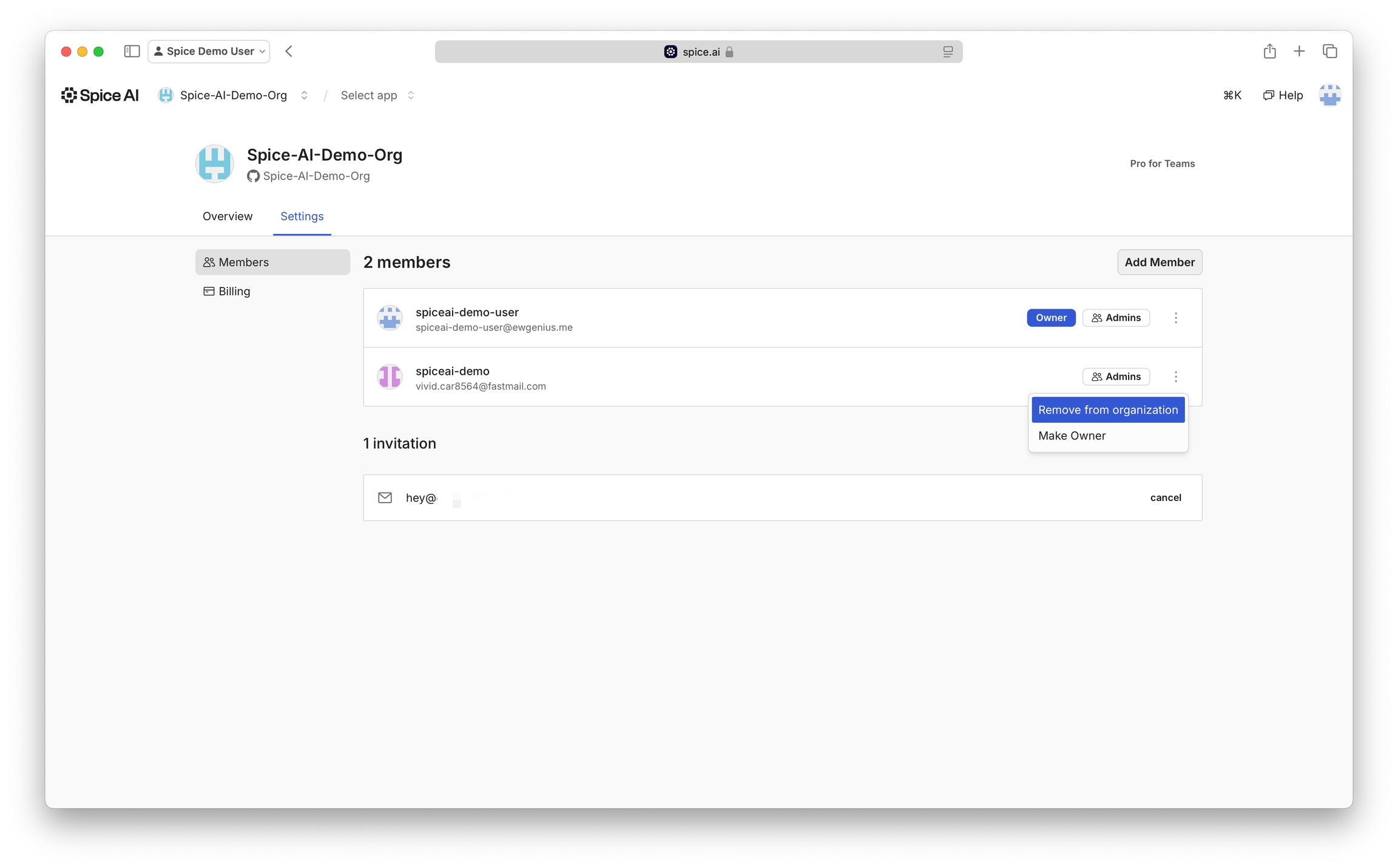Toggle the Safari sidebar icon
Viewport: 1398px width, 868px height.
pos(132,52)
